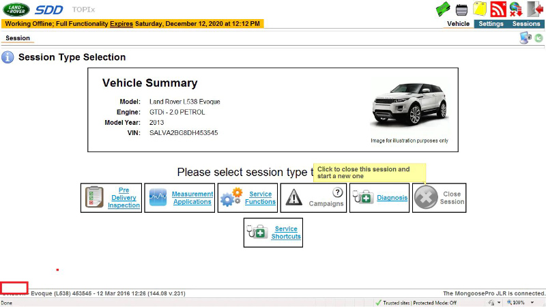Switch to the Vehicle tab
The width and height of the screenshot is (546, 307).
458,24
